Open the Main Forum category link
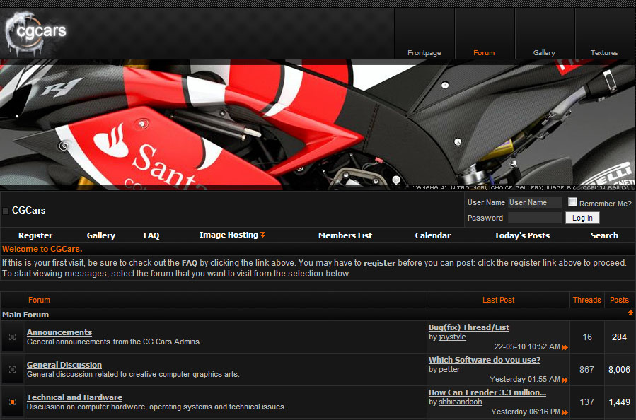Image resolution: width=636 pixels, height=420 pixels. (x=25, y=315)
